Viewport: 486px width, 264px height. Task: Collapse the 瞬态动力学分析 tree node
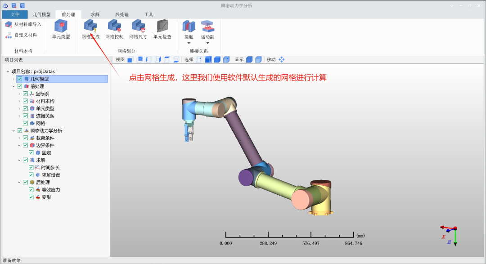[x=13, y=131]
